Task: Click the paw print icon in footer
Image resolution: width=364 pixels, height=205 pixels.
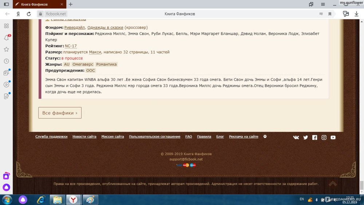Action: pos(265,137)
